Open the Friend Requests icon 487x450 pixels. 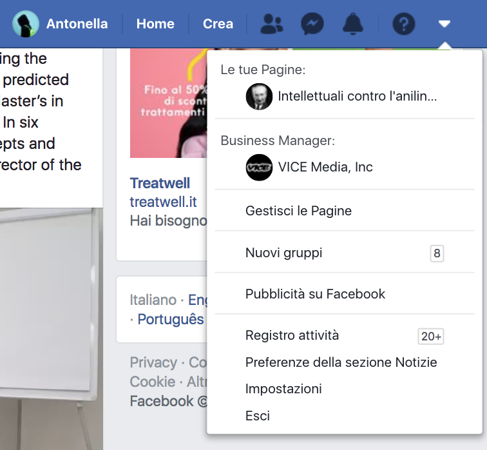271,24
